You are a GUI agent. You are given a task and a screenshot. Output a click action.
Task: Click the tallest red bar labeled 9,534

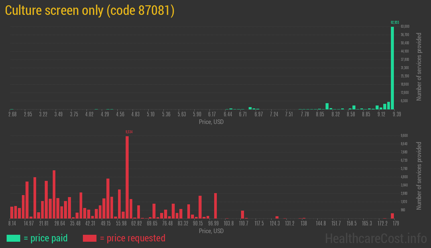click(127, 177)
